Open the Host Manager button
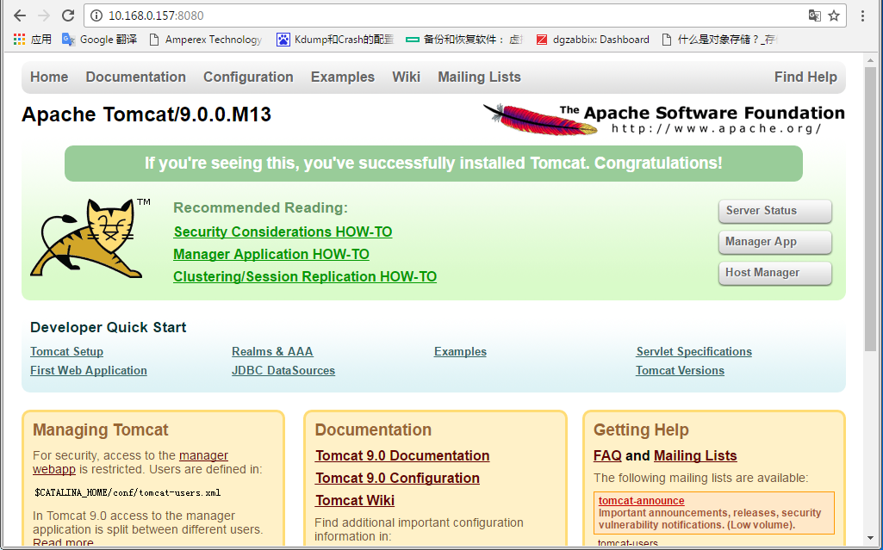 [774, 273]
